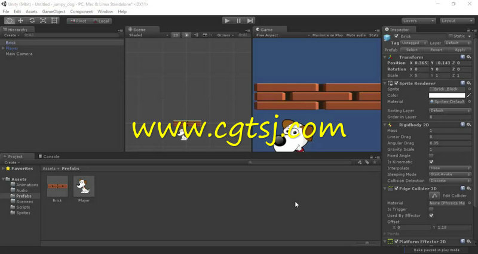Select the Hand tool in toolbar

(x=10, y=21)
